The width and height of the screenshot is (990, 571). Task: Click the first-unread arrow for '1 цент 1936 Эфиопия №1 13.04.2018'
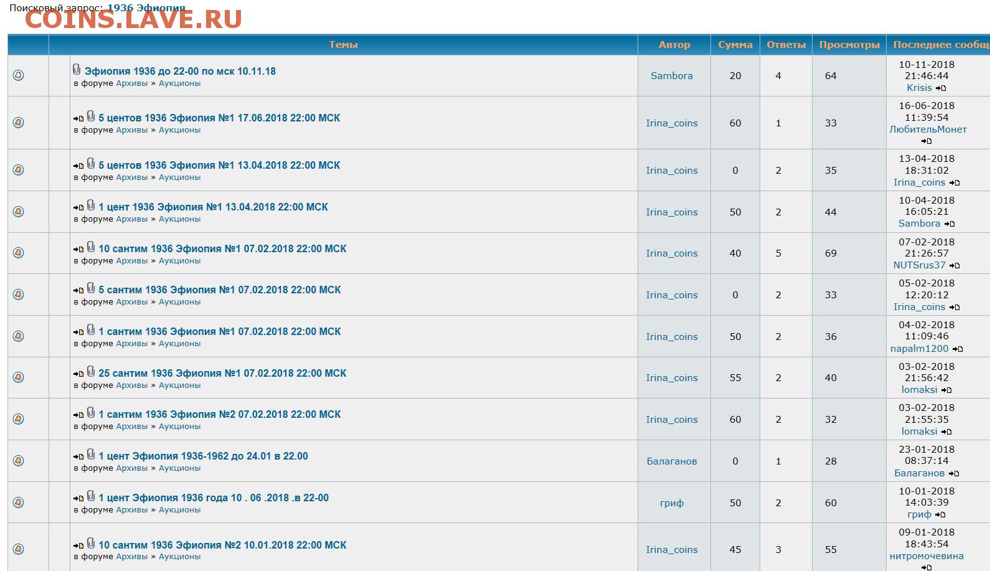78,207
